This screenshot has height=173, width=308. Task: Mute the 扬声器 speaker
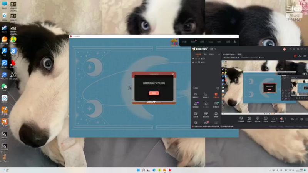click(281, 119)
